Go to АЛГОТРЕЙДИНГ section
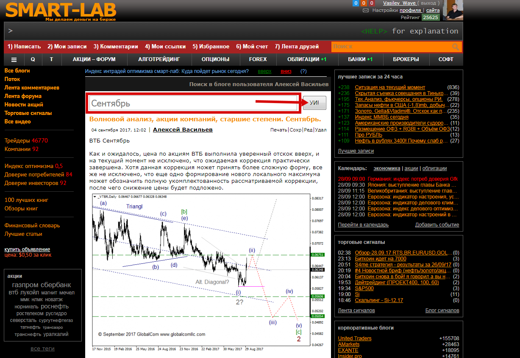The image size is (520, 358). point(159,59)
